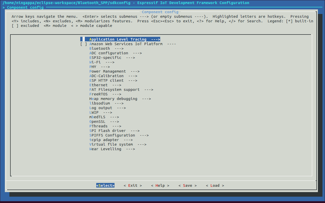Image resolution: width=325 pixels, height=203 pixels.
Task: Open the SPI Flash driver submenu
Action: (x=115, y=131)
